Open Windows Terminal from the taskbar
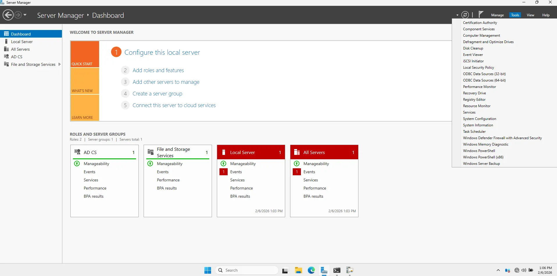Screen dimensions: 557x276 coord(337,270)
